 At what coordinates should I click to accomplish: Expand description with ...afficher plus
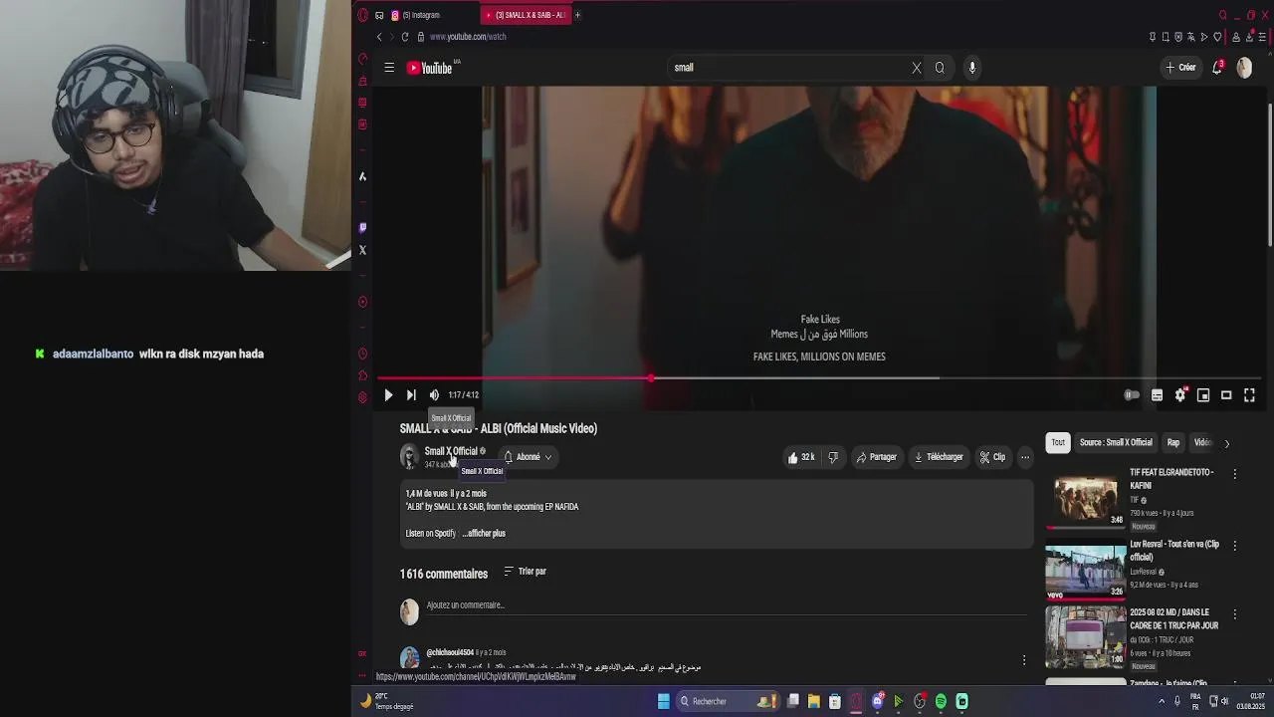484,534
